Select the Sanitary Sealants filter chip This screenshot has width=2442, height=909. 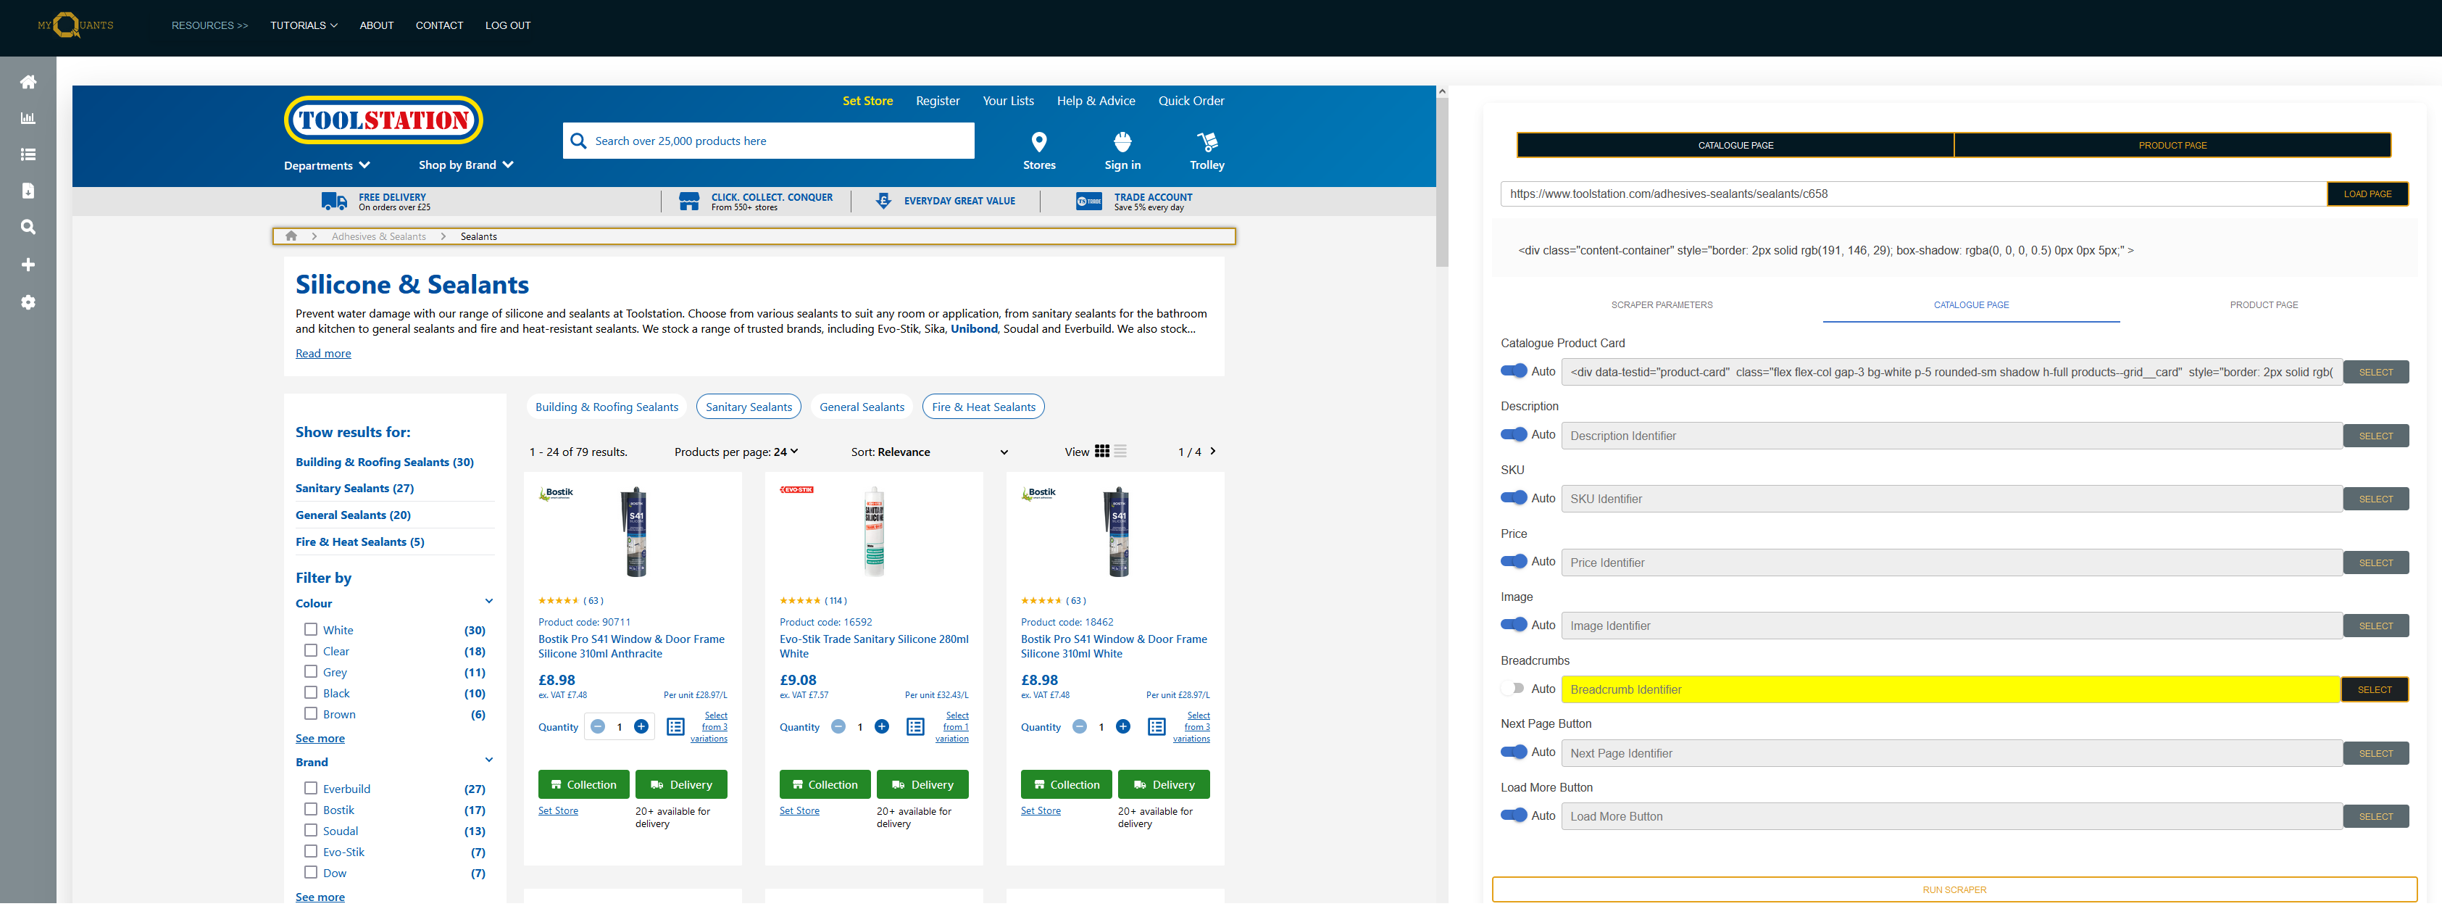tap(748, 407)
